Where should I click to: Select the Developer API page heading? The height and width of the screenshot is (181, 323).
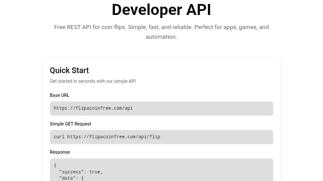(x=161, y=10)
